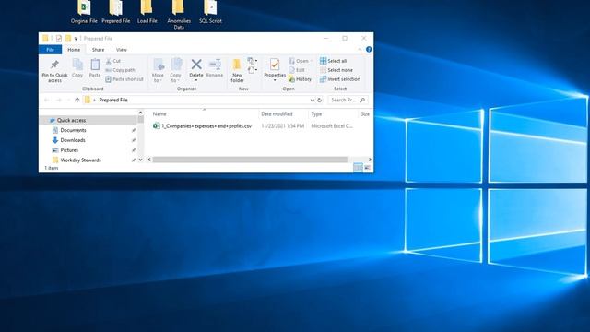The height and width of the screenshot is (332, 590).
Task: Switch to the Home ribbon tab
Action: 74,50
